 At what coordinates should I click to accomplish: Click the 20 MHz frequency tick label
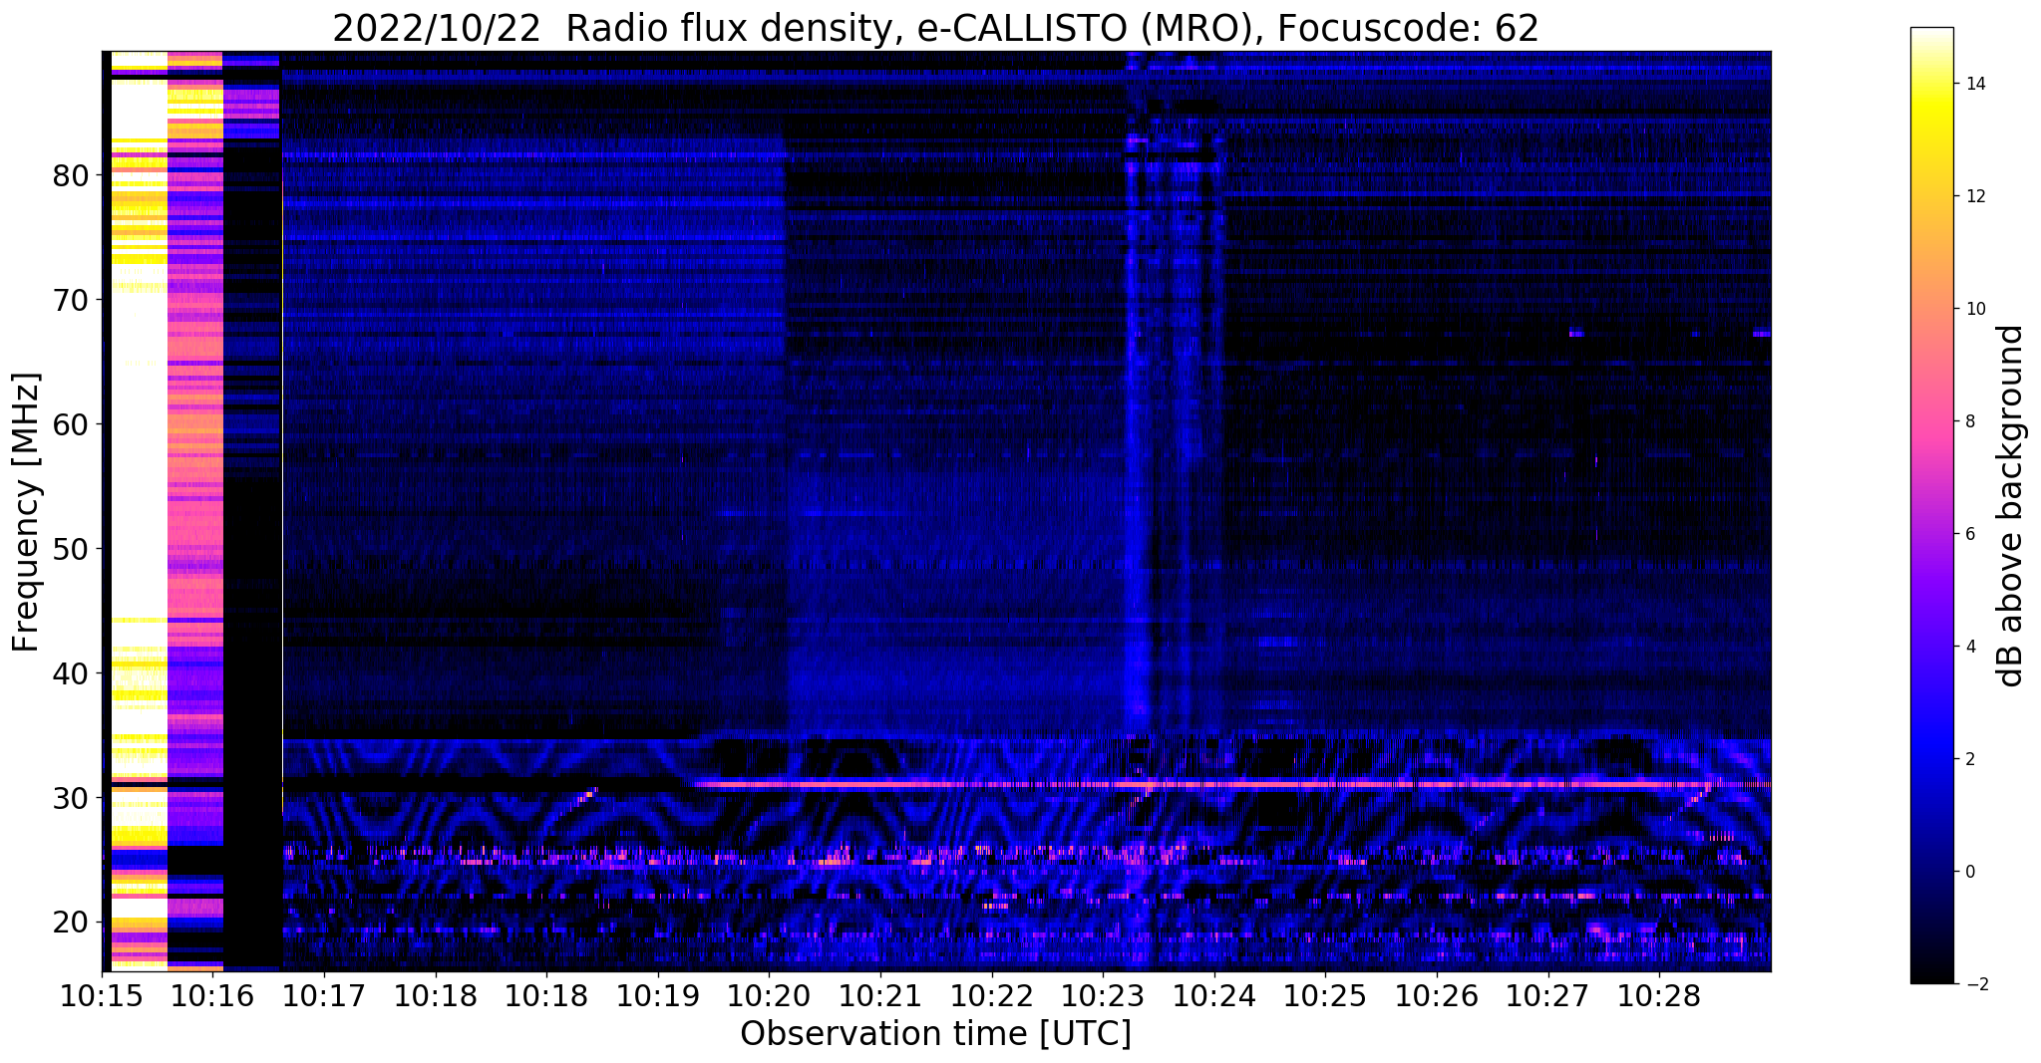pyautogui.click(x=70, y=923)
